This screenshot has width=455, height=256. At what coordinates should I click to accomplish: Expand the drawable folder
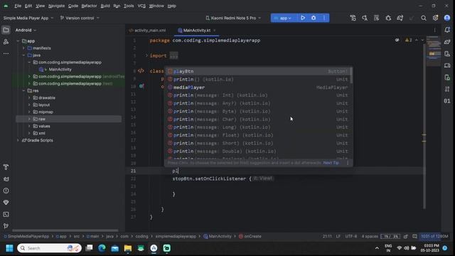pos(29,98)
